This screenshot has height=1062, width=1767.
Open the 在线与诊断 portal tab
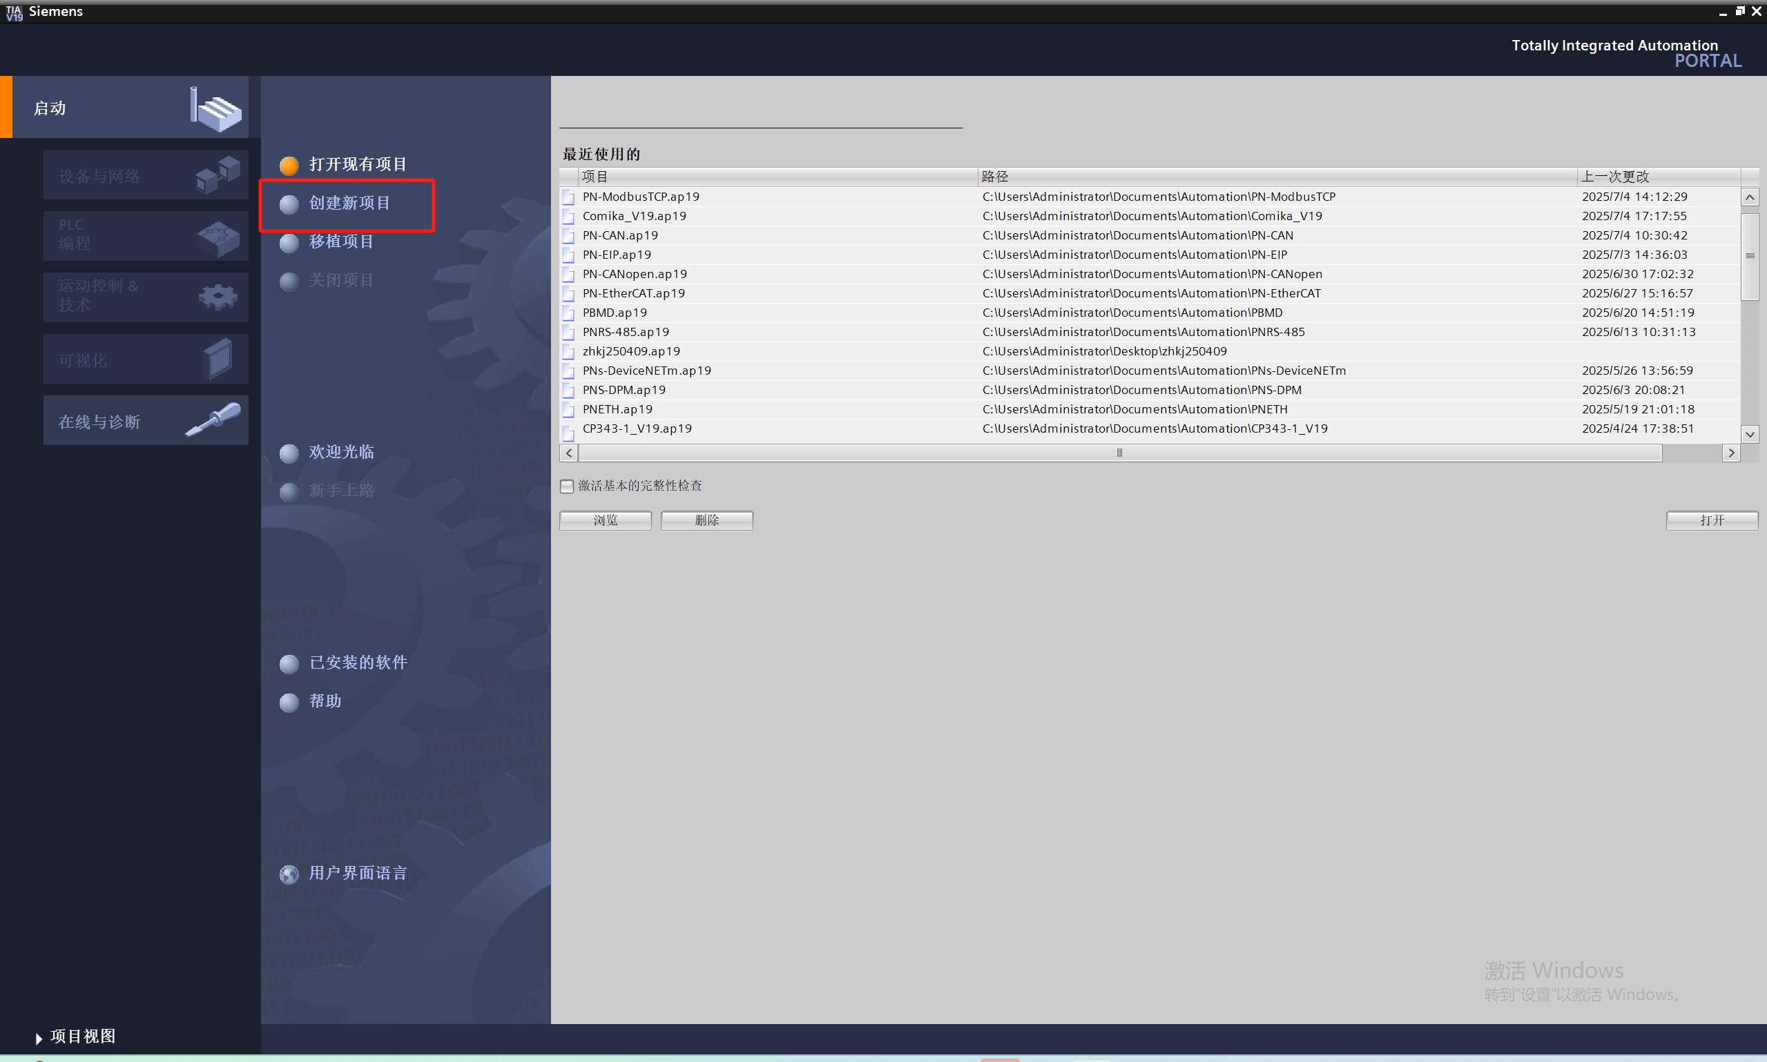pyautogui.click(x=146, y=421)
